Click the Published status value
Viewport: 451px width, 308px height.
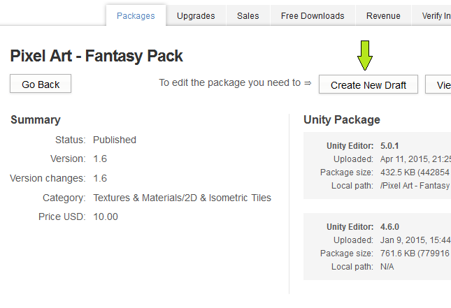tap(115, 140)
